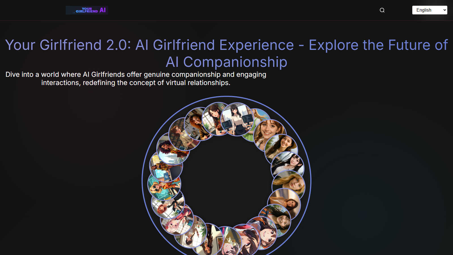Select the pink-haired anime girl thumbnail
453x255 pixels.
(x=177, y=218)
